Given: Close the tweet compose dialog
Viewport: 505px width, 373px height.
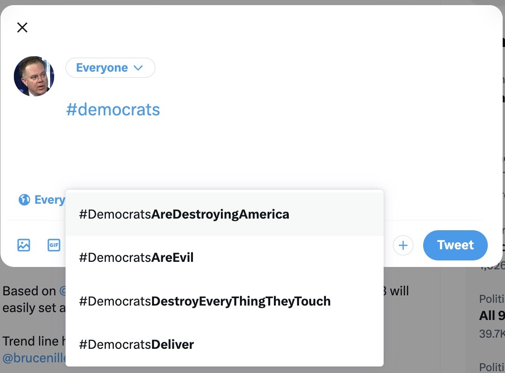Looking at the screenshot, I should click(x=22, y=27).
